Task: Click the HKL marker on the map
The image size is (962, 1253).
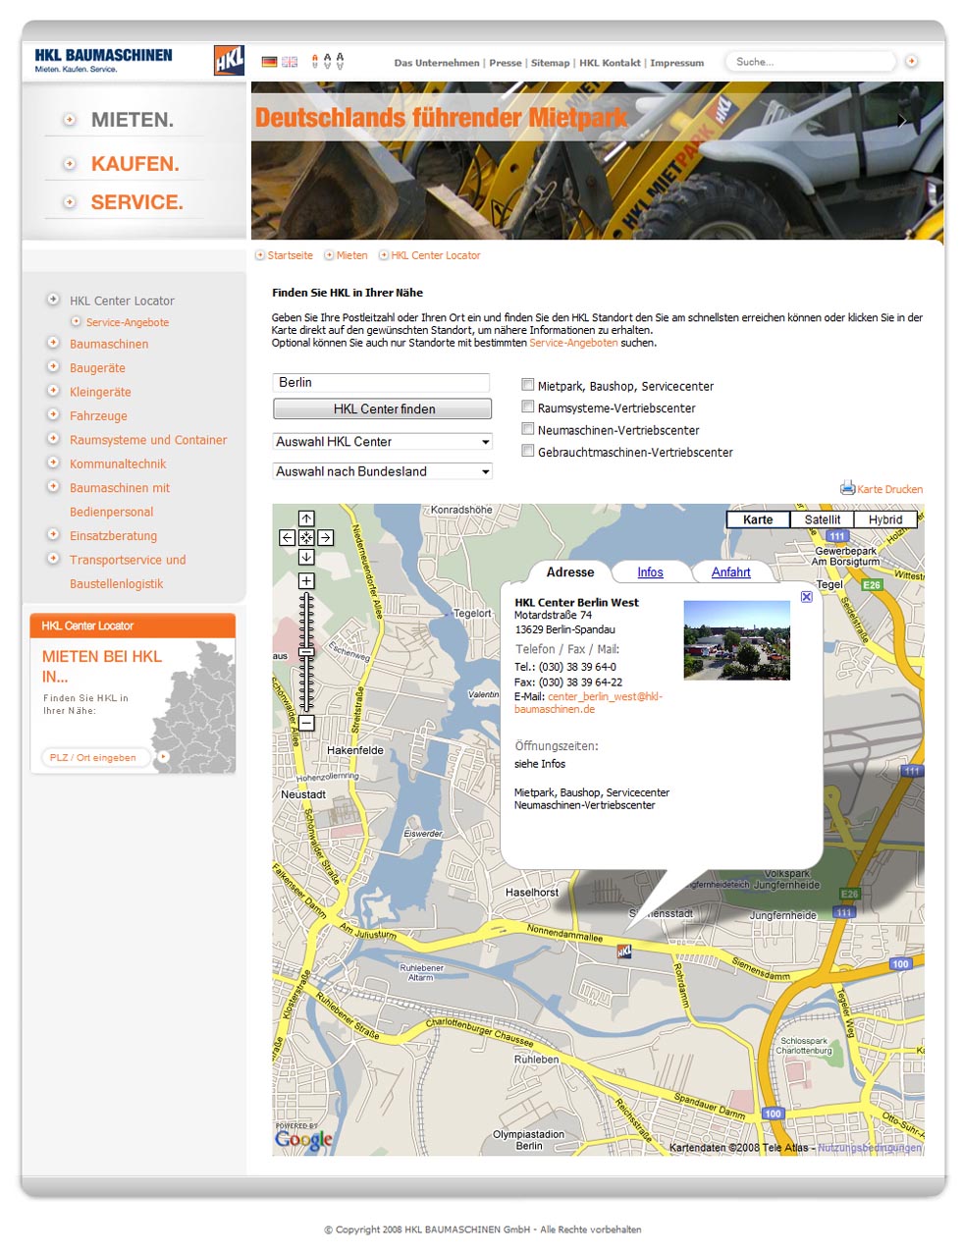Action: [624, 951]
